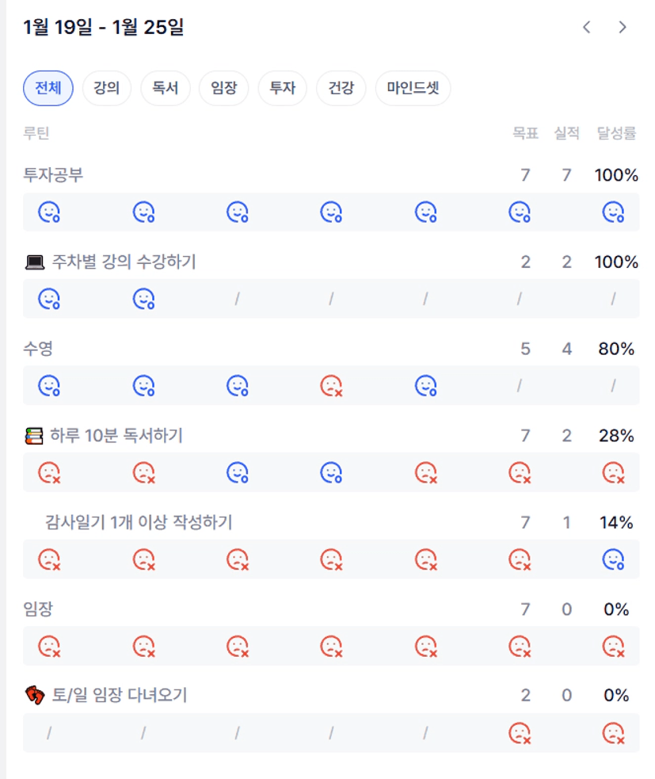
Task: Click the second day's smiley for 주차별 강의 수강하기
Action: (x=143, y=299)
